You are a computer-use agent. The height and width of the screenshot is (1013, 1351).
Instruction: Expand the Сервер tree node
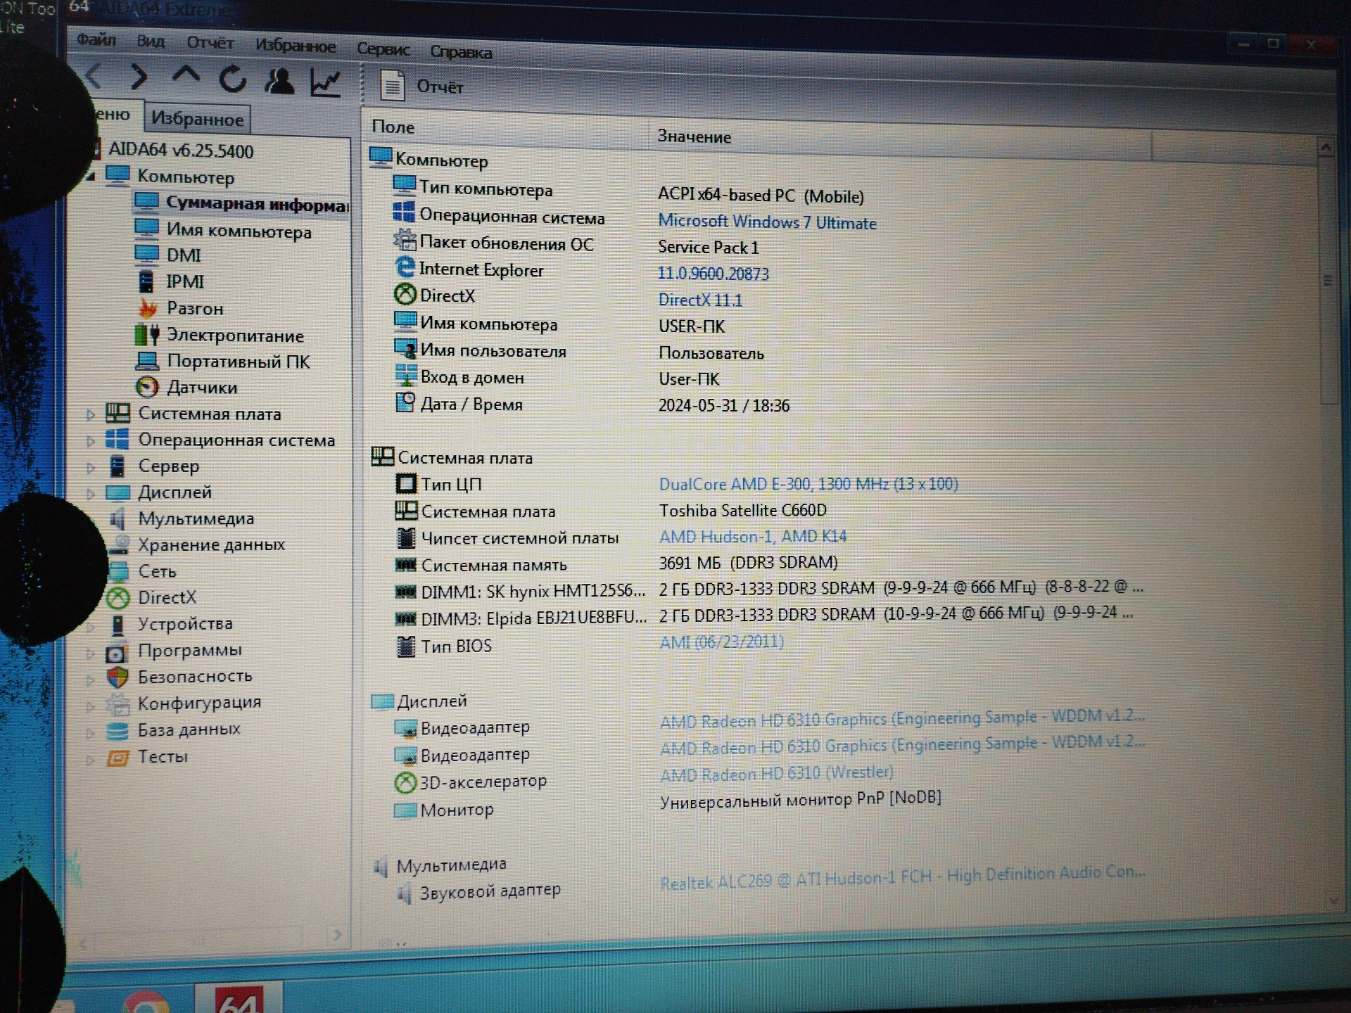click(90, 467)
